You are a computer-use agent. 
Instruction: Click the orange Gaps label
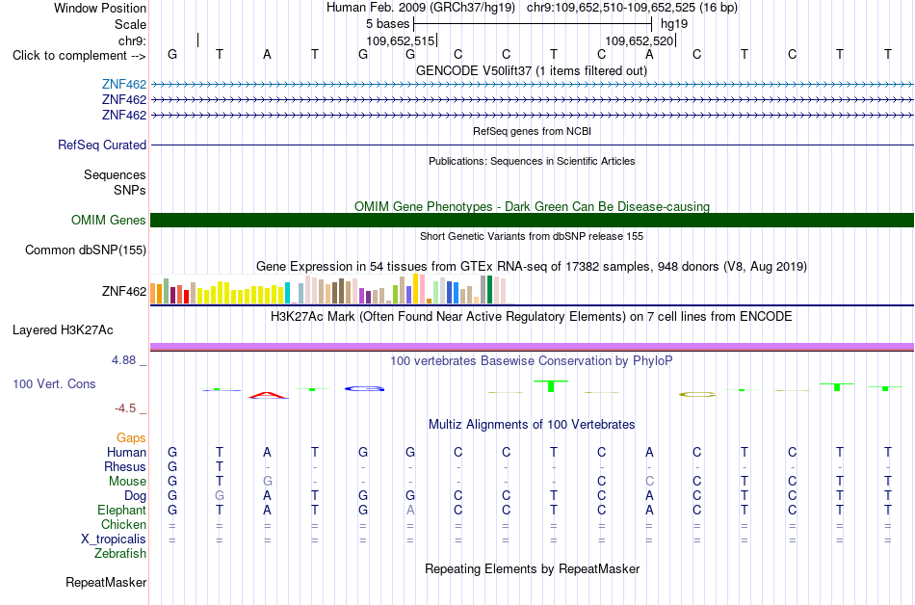131,438
